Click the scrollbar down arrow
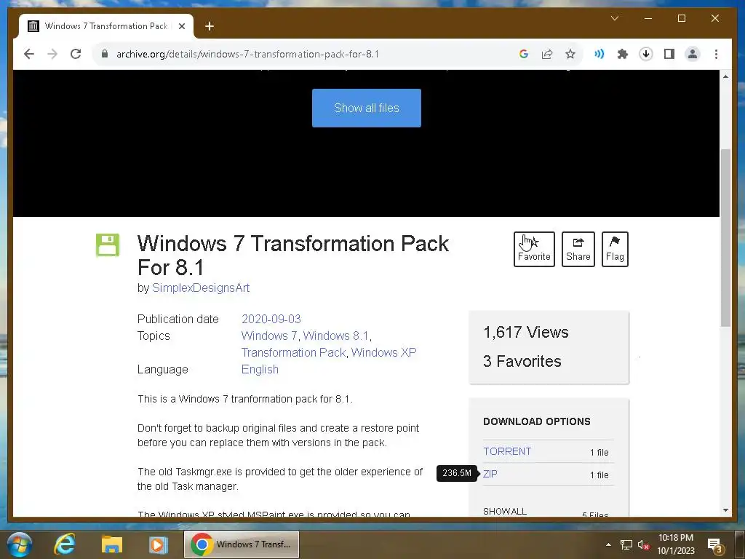The height and width of the screenshot is (559, 745). pos(725,510)
